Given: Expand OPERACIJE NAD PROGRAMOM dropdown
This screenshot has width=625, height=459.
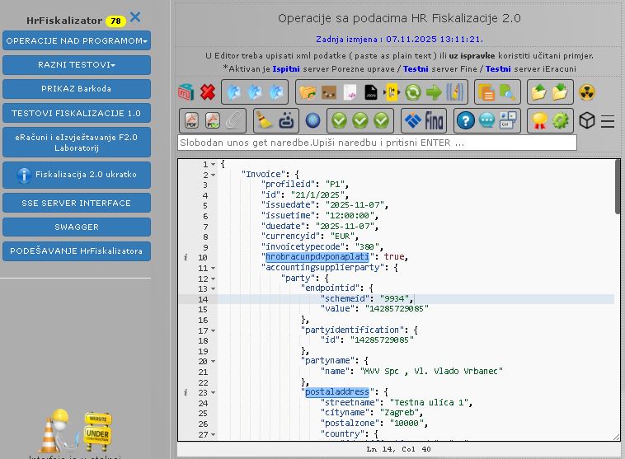Looking at the screenshot, I should click(77, 40).
